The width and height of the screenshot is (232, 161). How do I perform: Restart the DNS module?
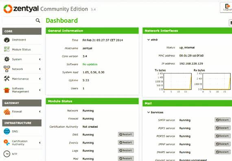coord(126,135)
